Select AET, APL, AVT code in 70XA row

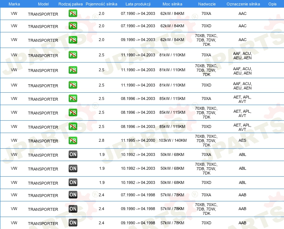(242, 99)
